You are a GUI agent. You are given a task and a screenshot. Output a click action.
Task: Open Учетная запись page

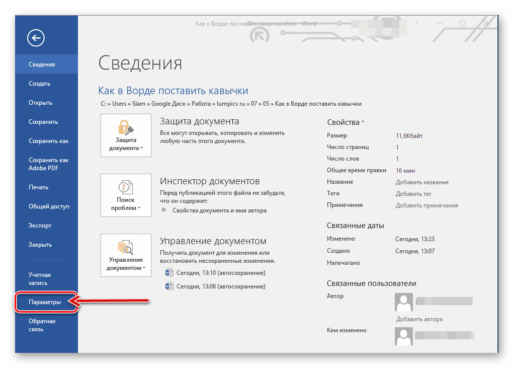[40, 279]
